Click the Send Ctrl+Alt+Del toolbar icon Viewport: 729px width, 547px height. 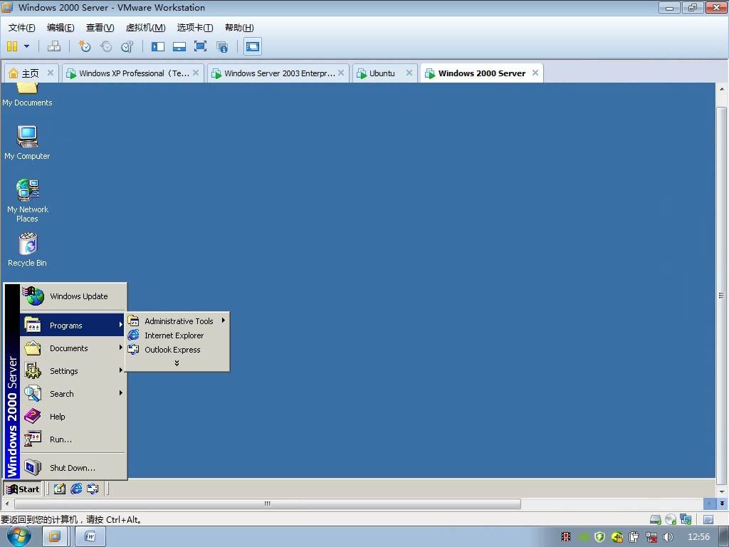click(x=54, y=46)
